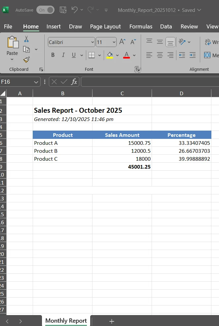Screen dimensions: 219x326
Task: Apply the yellow fill color swatch
Action: tap(110, 55)
